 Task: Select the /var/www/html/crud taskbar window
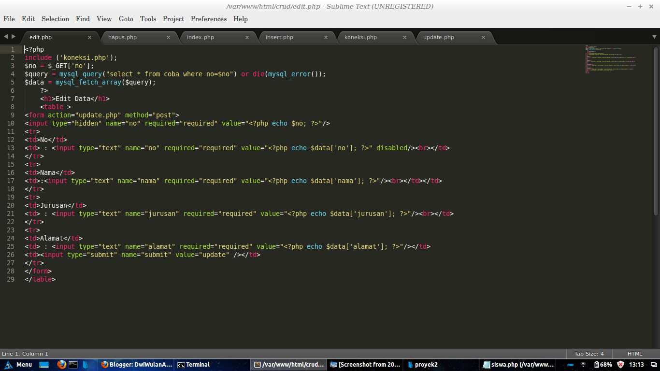click(289, 365)
